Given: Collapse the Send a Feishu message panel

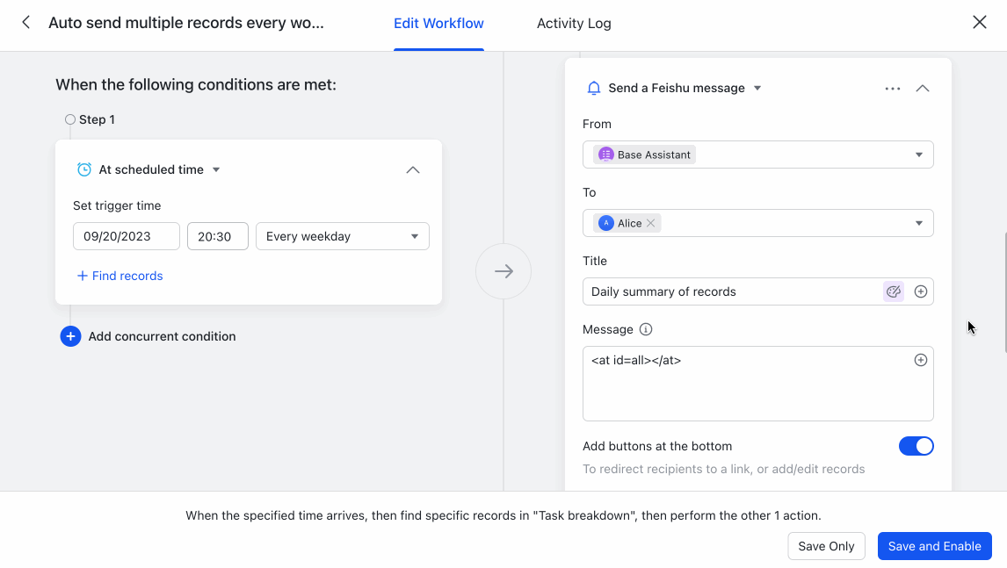Looking at the screenshot, I should click(x=923, y=88).
